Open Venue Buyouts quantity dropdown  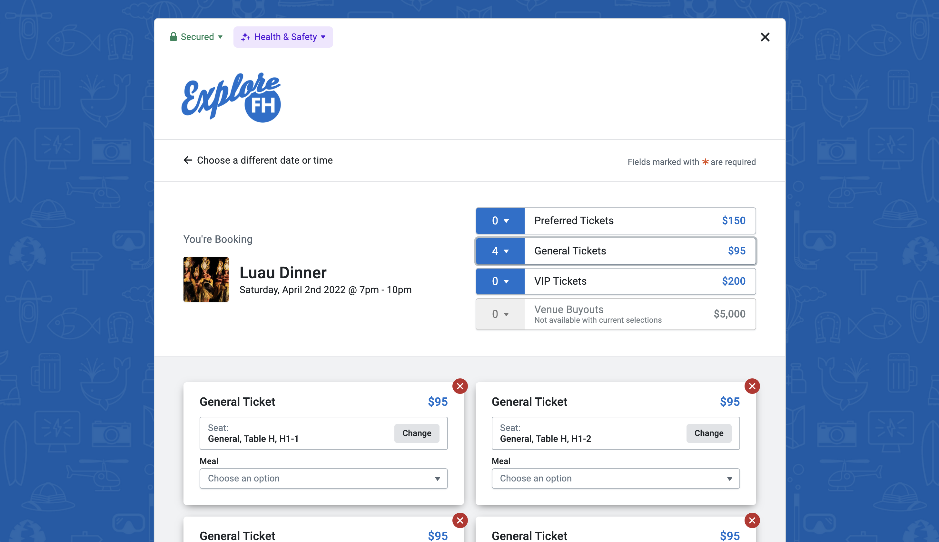pos(500,314)
